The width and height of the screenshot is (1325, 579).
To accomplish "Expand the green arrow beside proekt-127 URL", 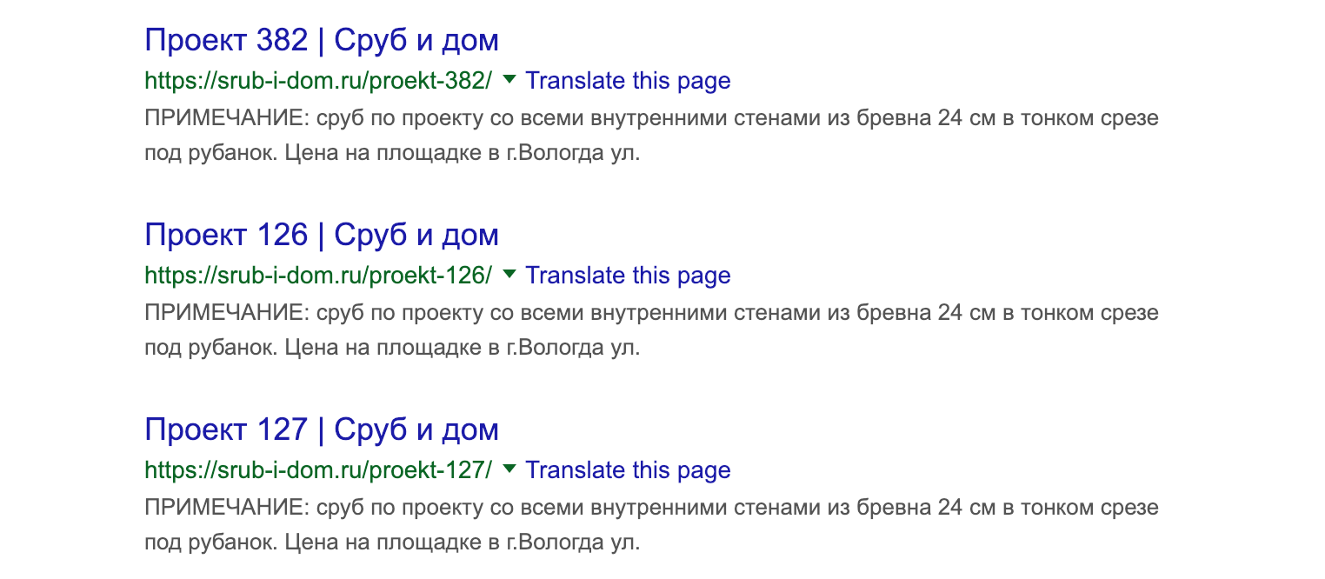I will point(509,469).
